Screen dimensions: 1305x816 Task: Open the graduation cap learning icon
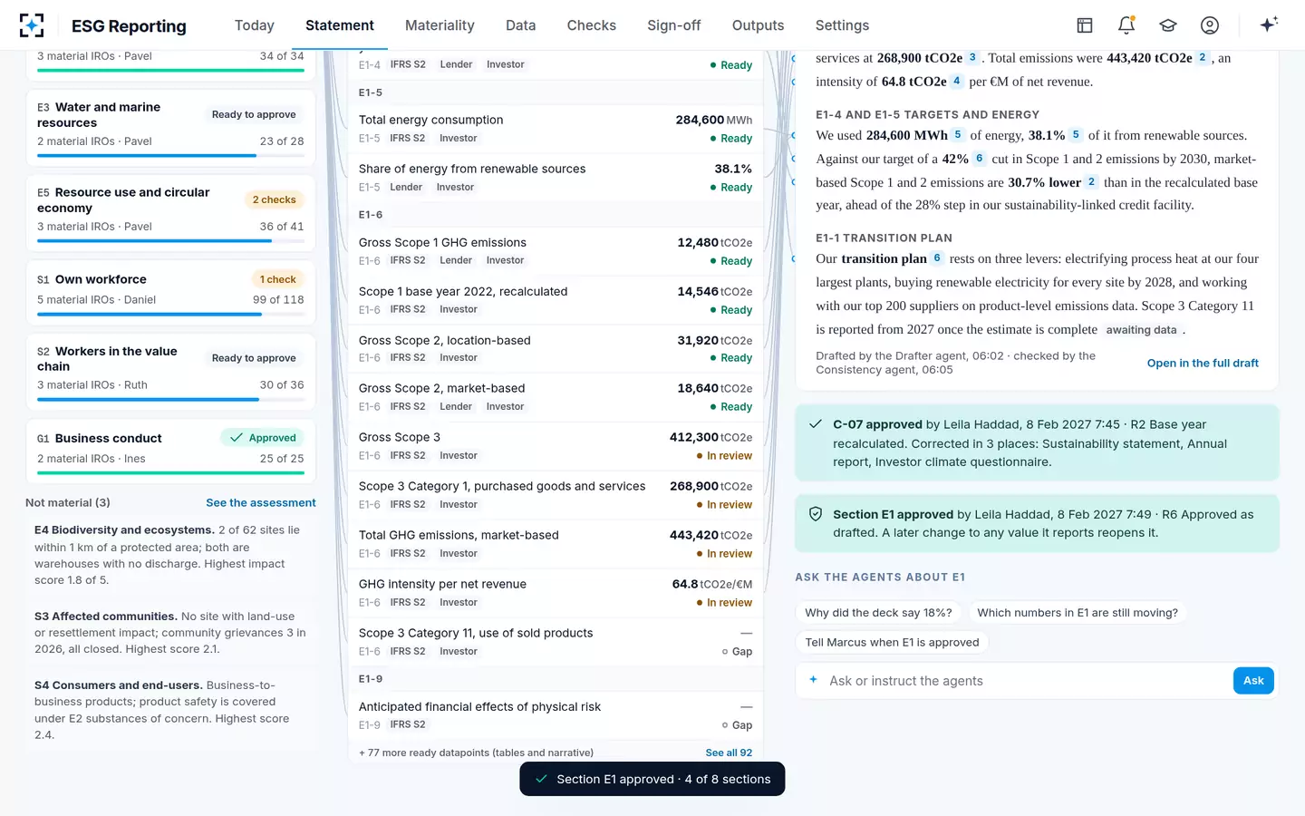pyautogui.click(x=1168, y=25)
